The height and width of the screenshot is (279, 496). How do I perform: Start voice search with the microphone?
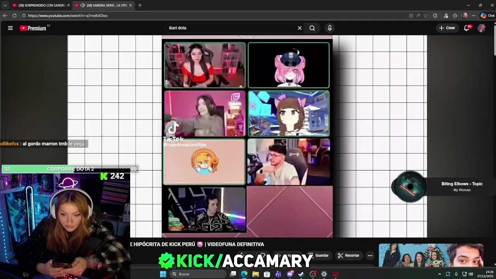coord(330,28)
